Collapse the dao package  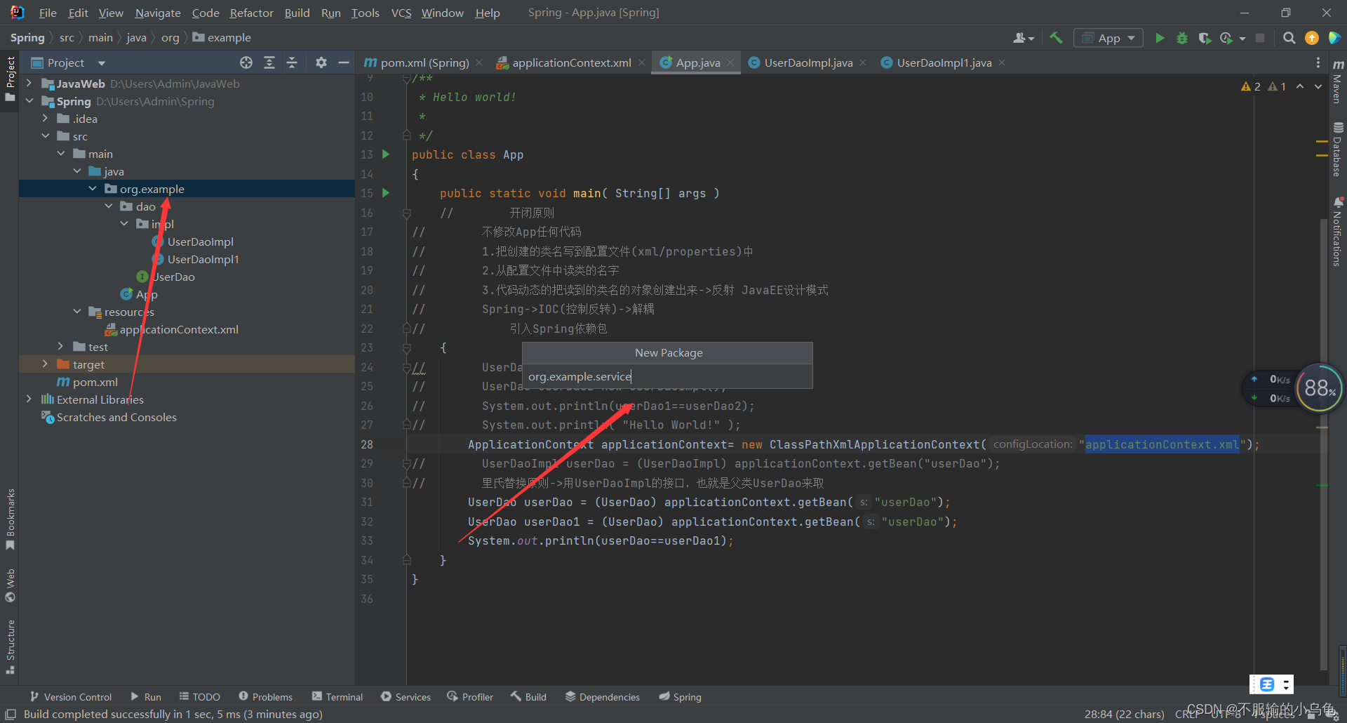(109, 206)
